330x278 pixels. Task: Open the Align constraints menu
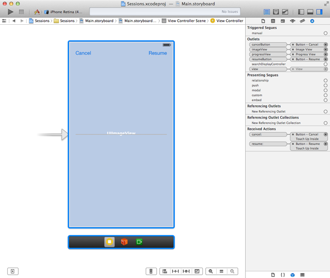tap(165, 271)
